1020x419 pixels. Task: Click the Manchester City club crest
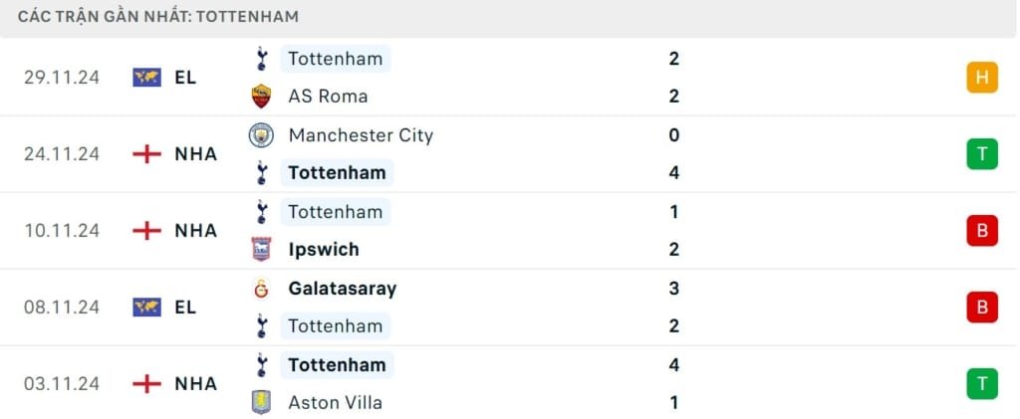tap(261, 135)
